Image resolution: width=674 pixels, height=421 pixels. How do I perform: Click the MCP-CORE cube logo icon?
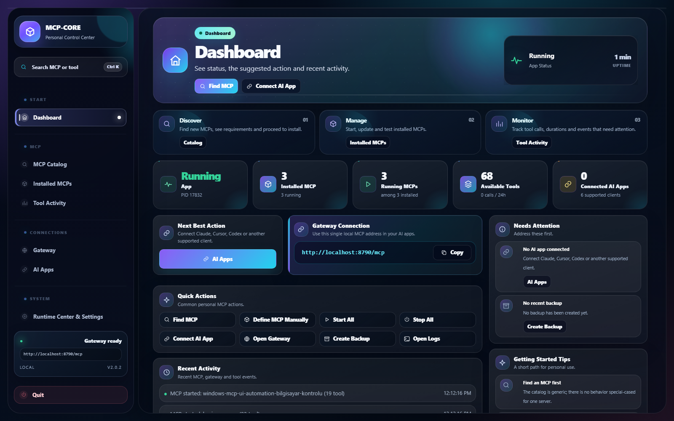coord(30,32)
